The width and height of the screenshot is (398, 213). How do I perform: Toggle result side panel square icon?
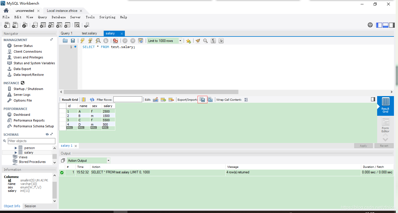[373, 99]
